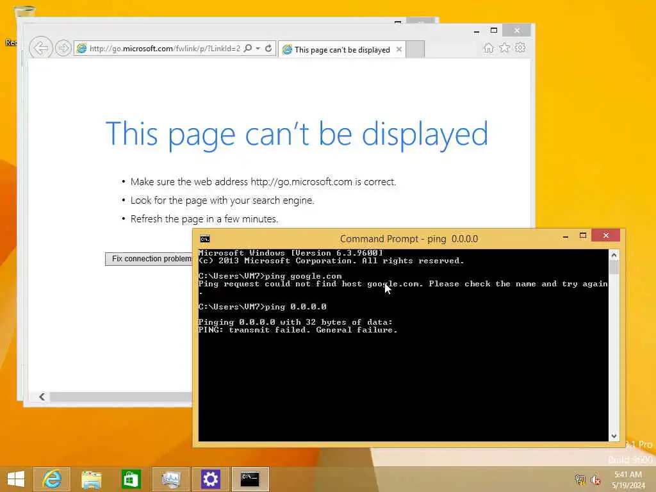Click the "ping google.com" command line
This screenshot has height=492, width=656.
(x=270, y=276)
